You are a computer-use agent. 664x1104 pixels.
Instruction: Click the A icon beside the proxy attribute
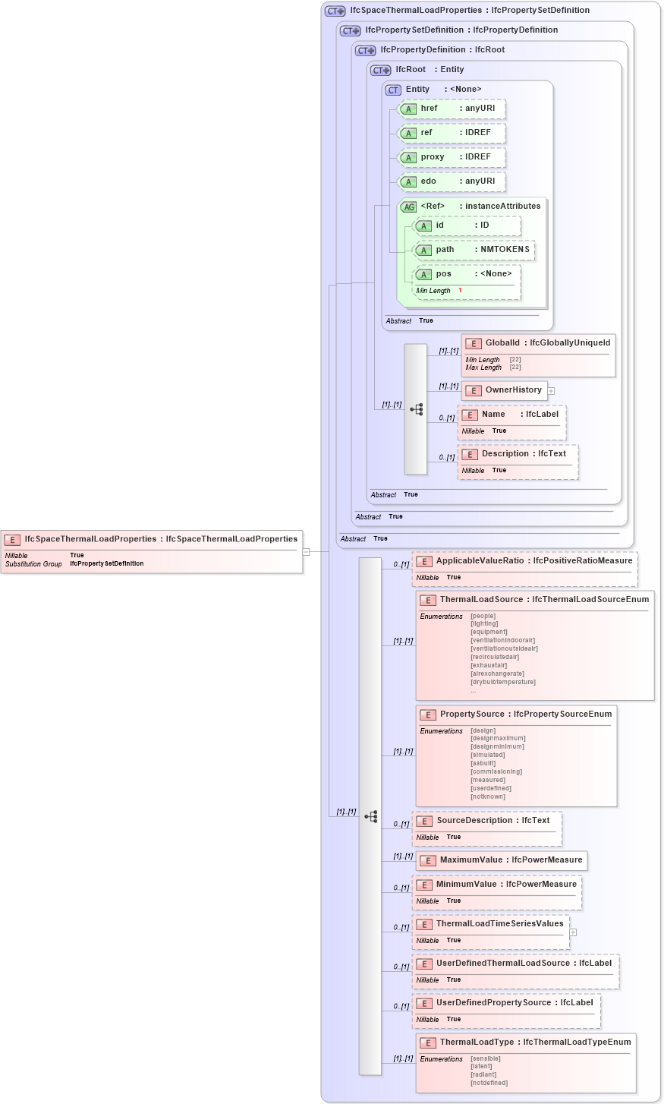408,157
